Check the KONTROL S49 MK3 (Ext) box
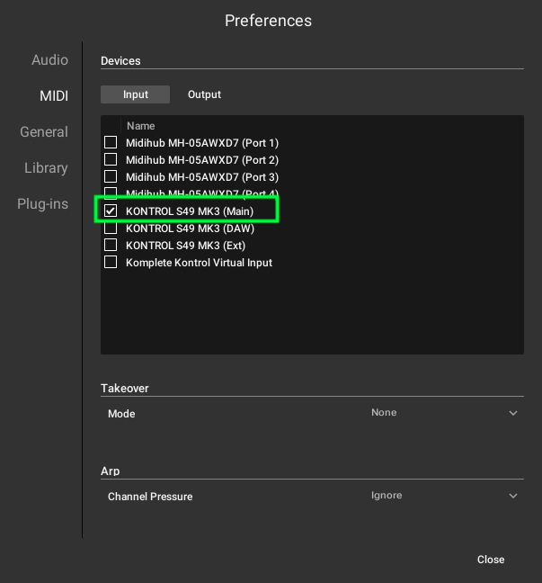542x583 pixels. click(111, 245)
